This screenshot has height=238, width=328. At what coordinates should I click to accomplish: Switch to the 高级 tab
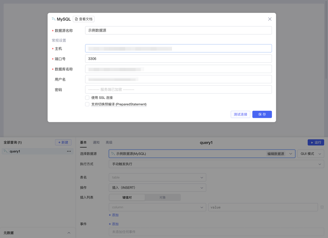tap(109, 142)
